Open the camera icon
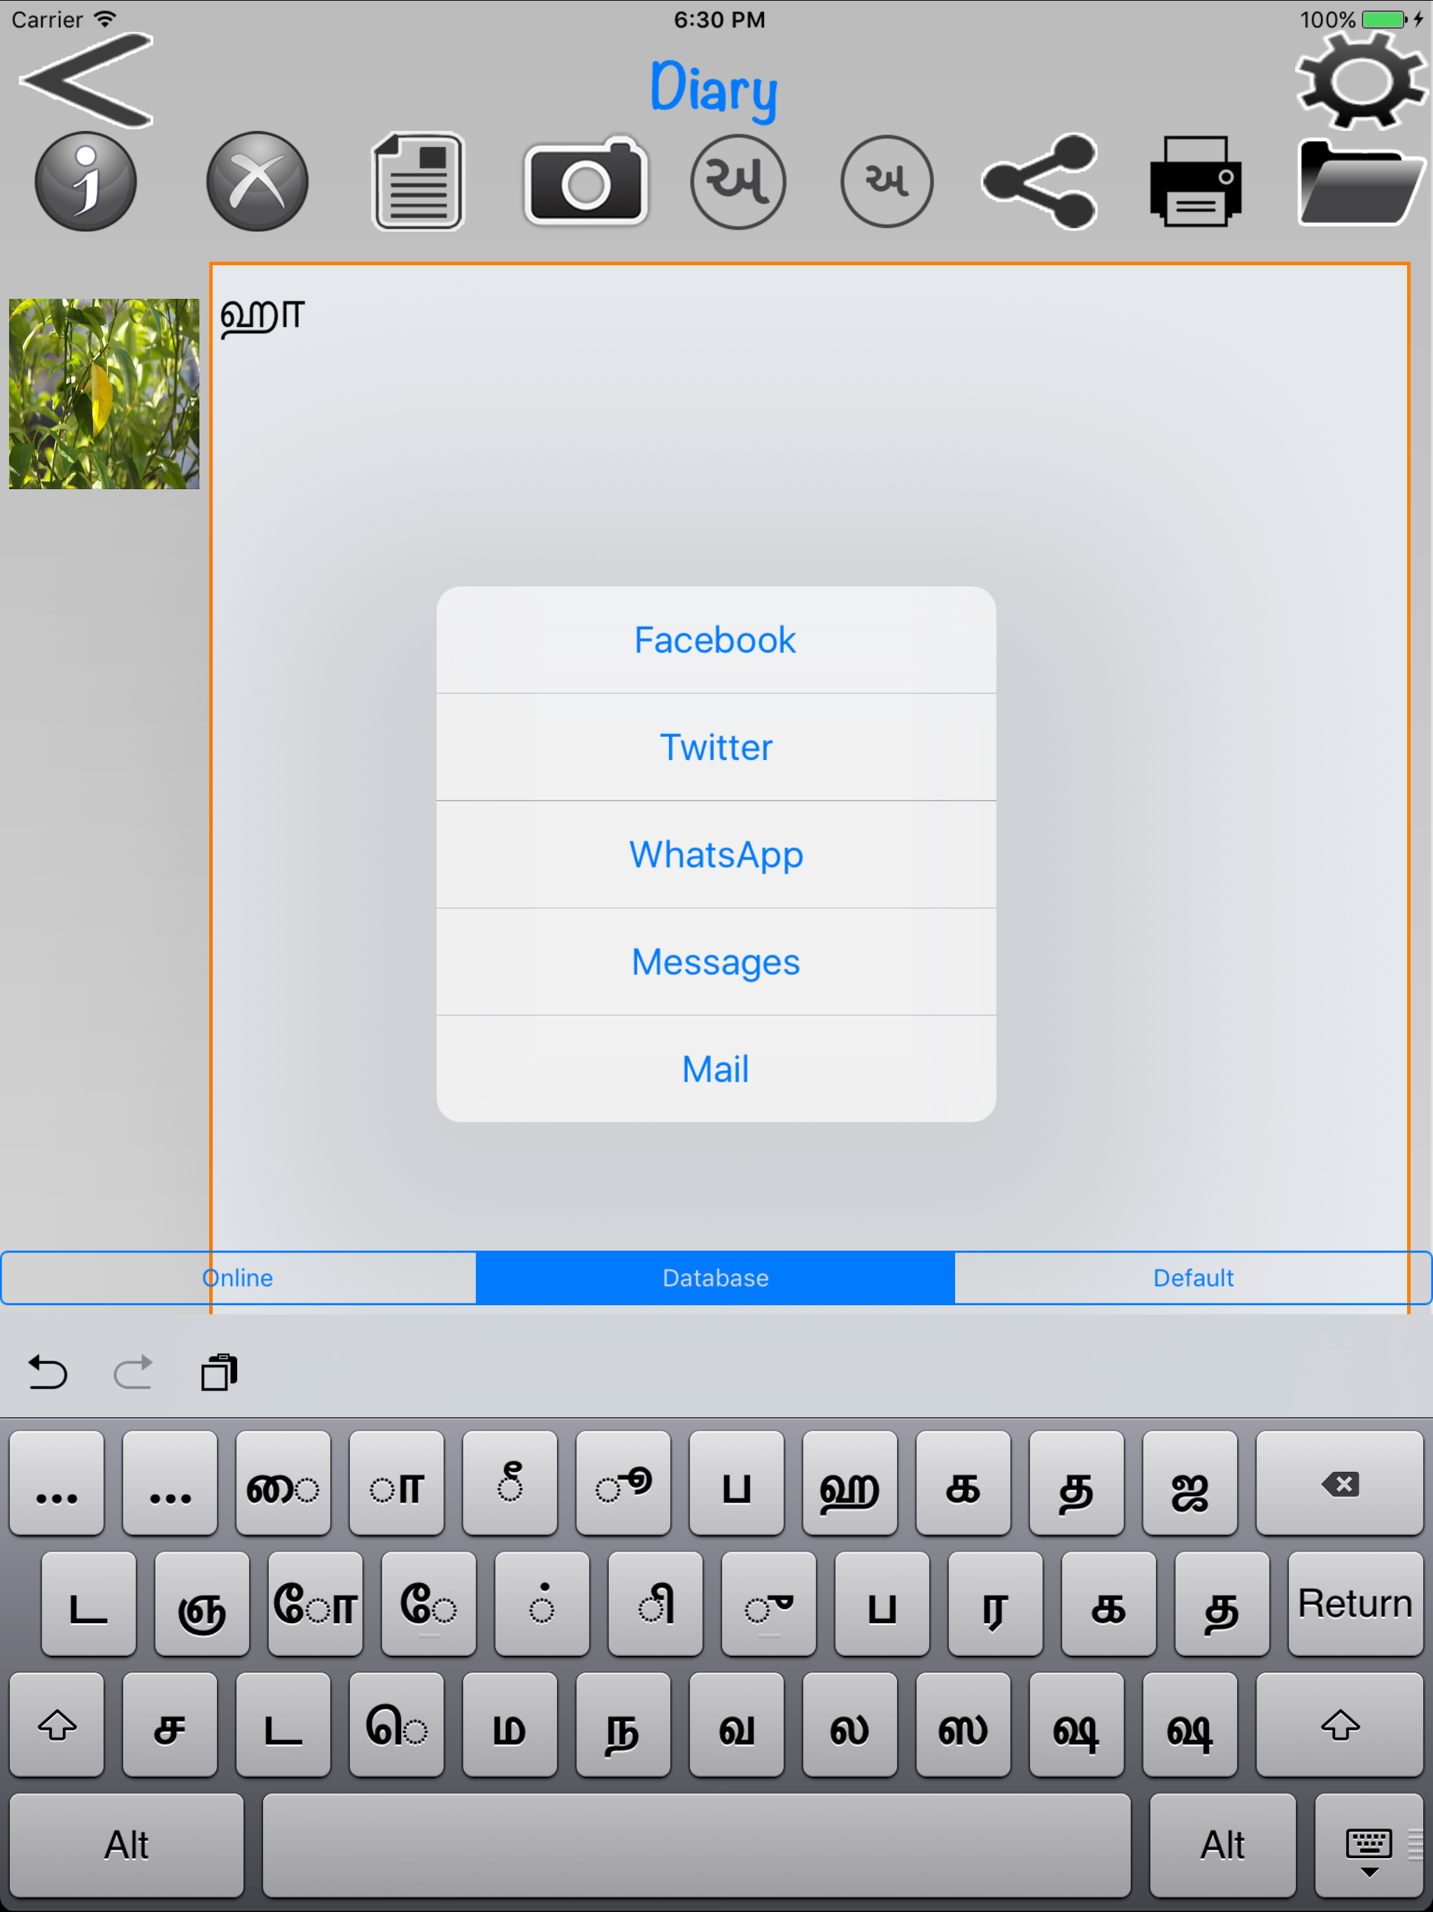 [586, 181]
